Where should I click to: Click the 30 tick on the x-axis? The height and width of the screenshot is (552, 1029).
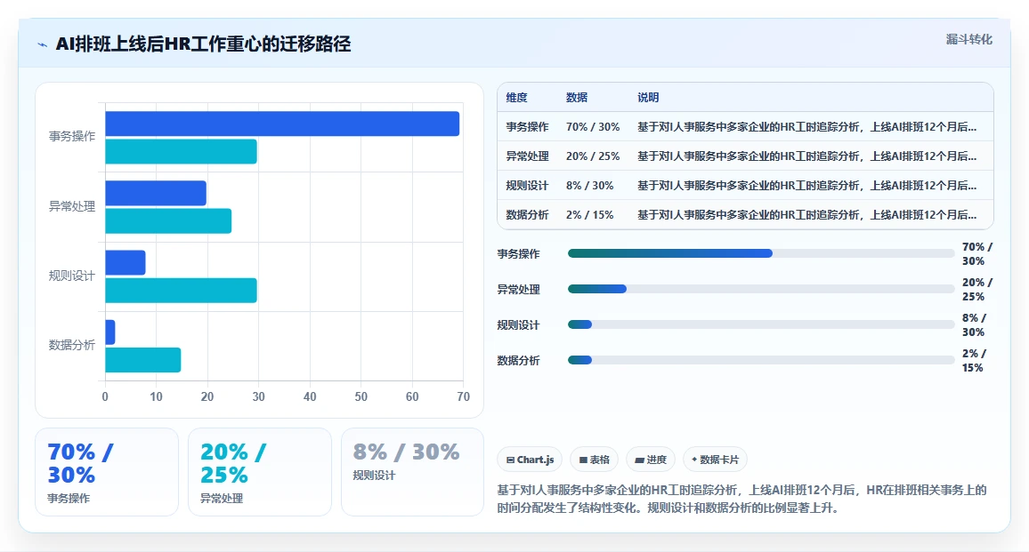pyautogui.click(x=258, y=396)
